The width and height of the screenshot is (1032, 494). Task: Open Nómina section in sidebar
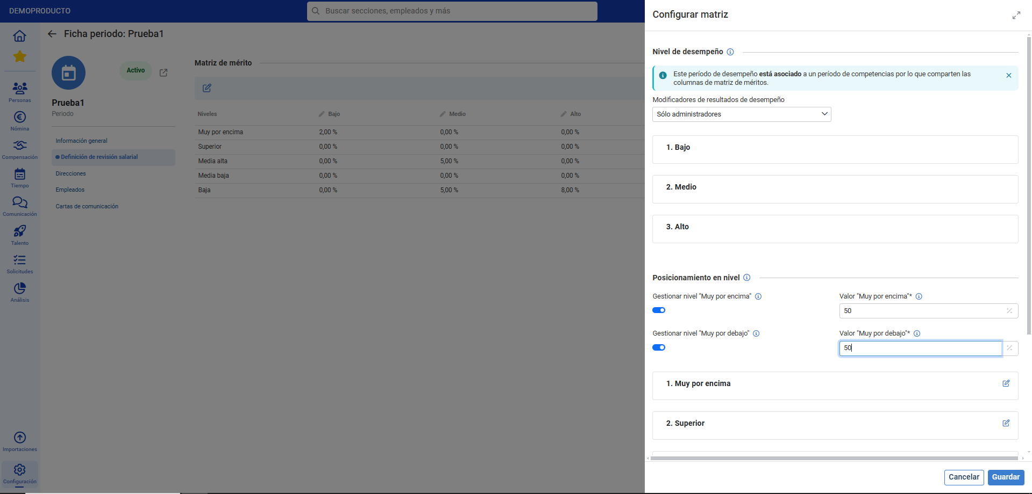20,121
